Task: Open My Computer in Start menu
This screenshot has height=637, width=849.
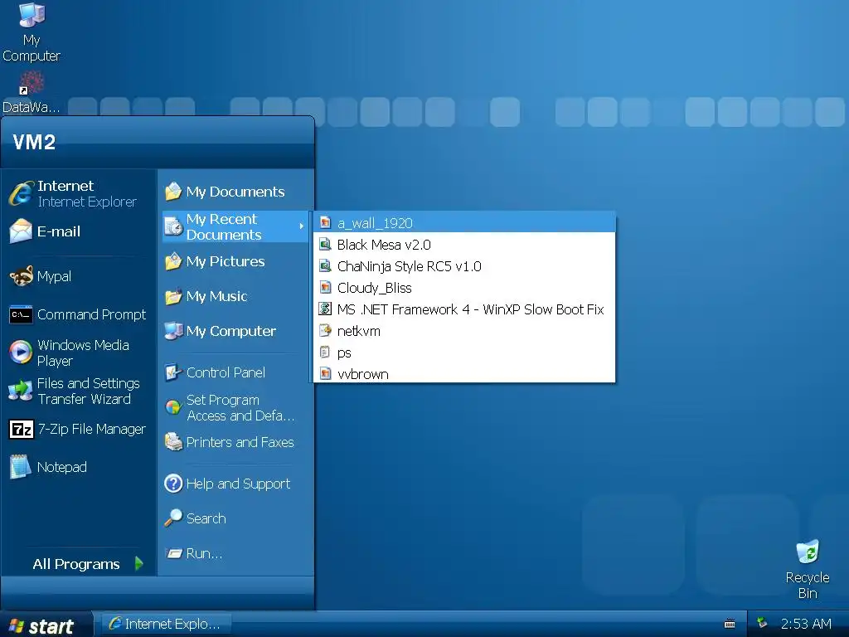Action: click(x=220, y=331)
